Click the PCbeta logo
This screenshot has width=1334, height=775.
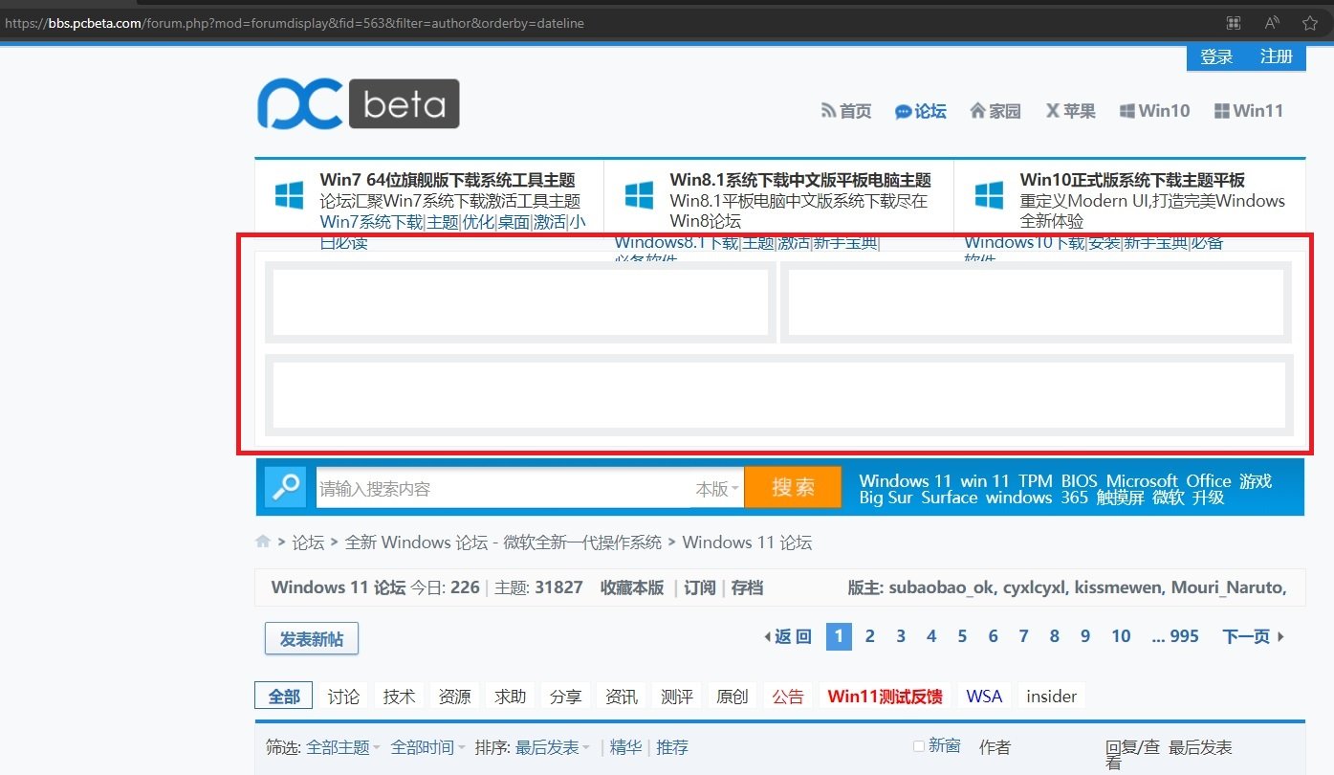[358, 104]
